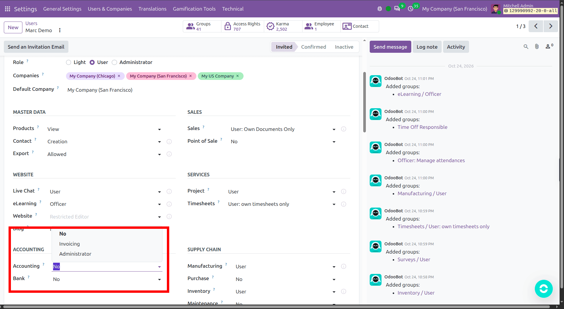Open Access Rights 707 stat button
Viewport: 564px width, 309px height.
point(242,26)
